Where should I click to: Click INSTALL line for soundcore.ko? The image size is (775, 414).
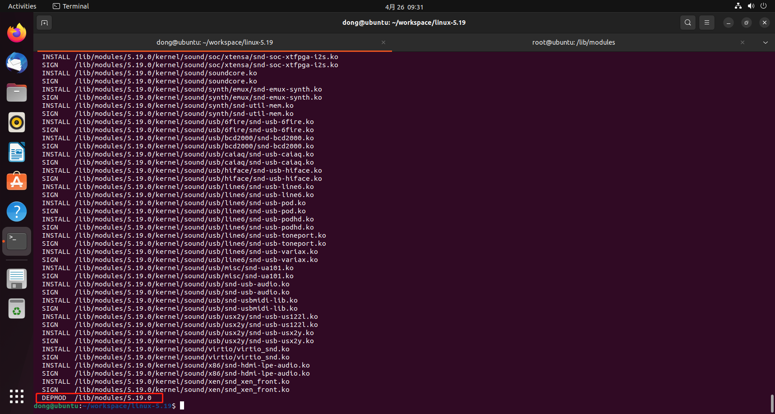coord(149,73)
